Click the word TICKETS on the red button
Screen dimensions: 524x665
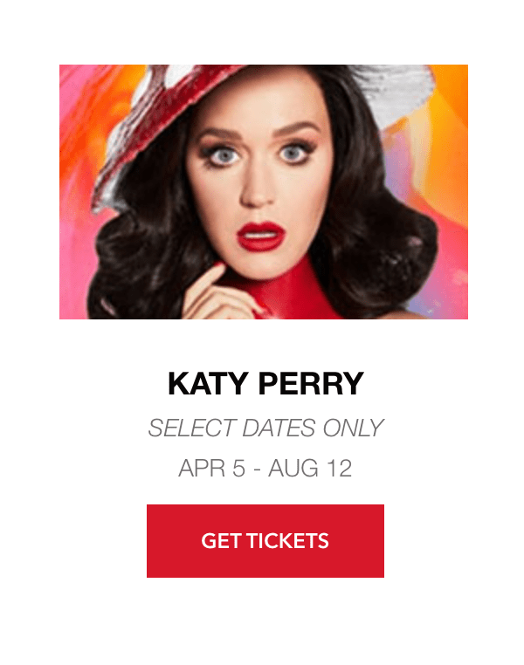click(x=287, y=541)
